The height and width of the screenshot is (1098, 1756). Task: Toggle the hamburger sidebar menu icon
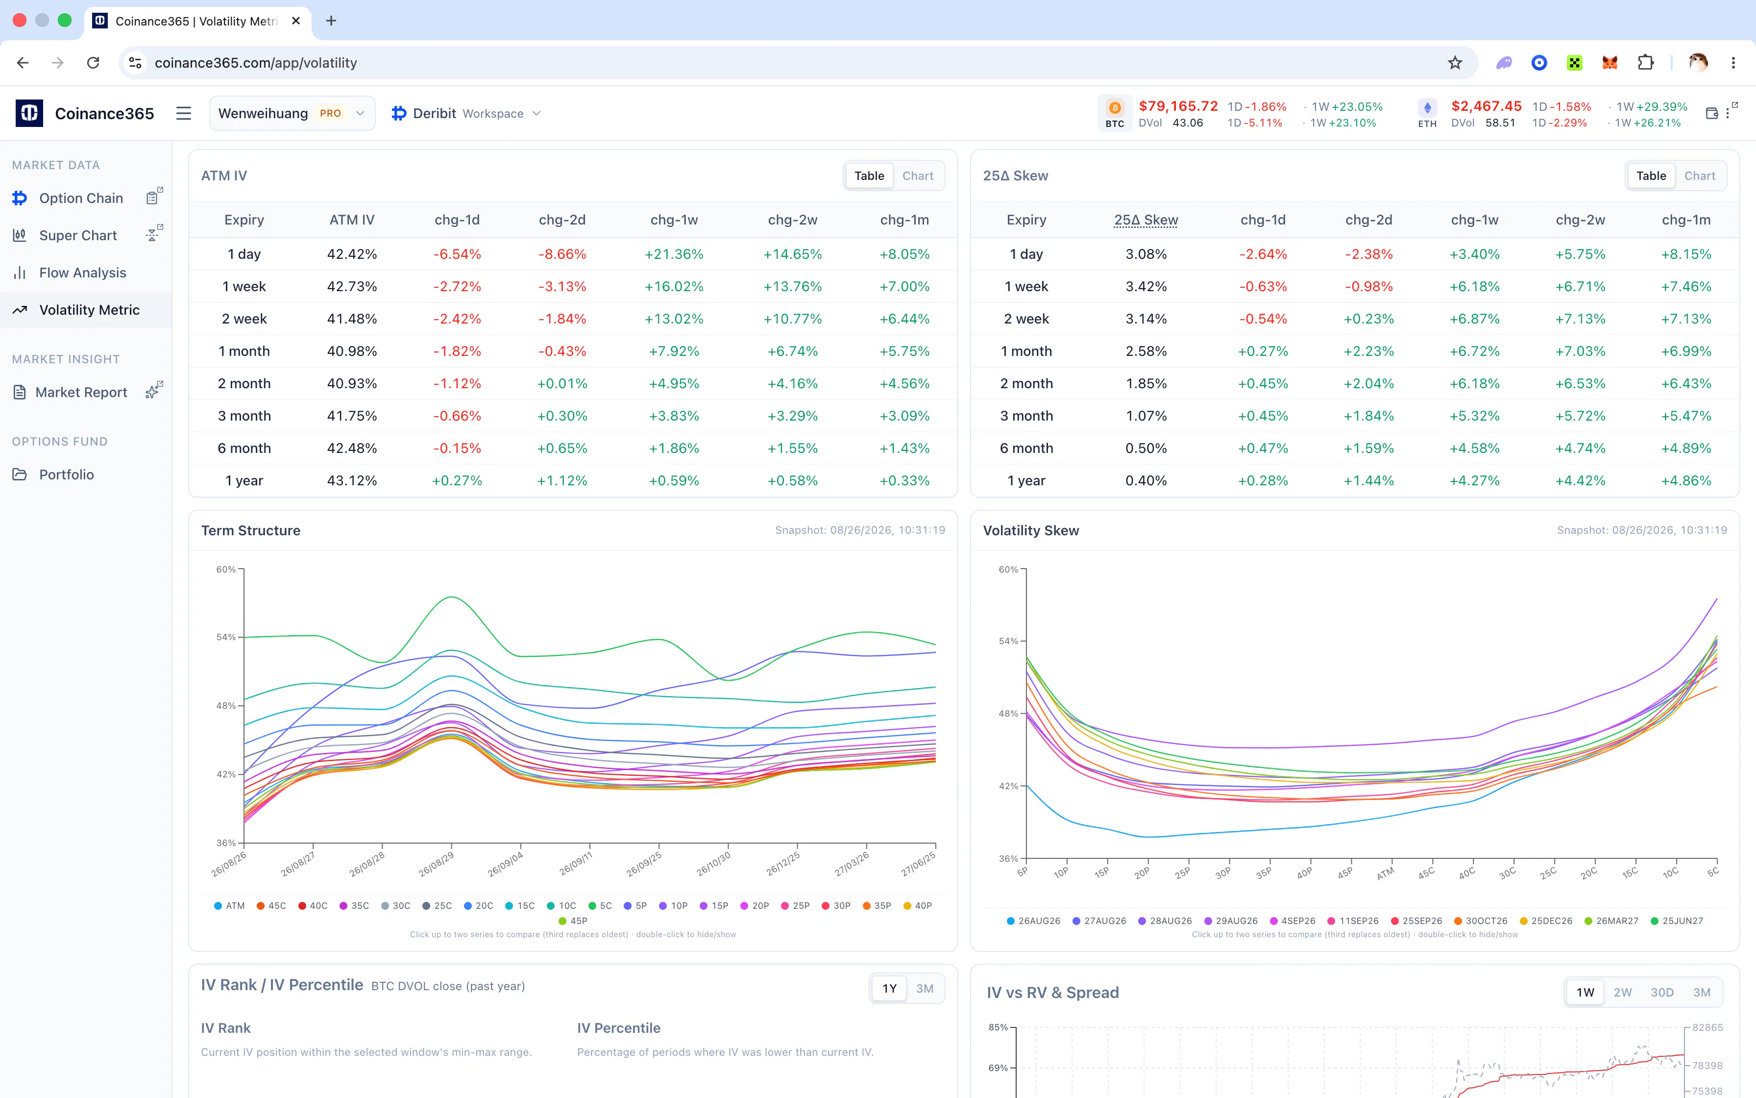(x=184, y=113)
